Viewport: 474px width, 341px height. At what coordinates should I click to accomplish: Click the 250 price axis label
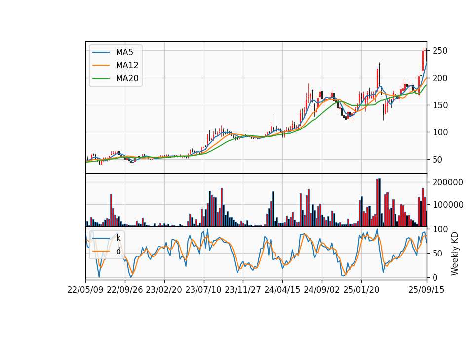(x=440, y=51)
